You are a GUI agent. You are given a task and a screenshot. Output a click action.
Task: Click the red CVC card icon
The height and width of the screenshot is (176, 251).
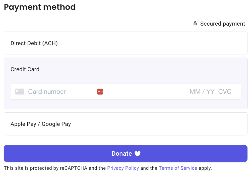click(x=100, y=92)
